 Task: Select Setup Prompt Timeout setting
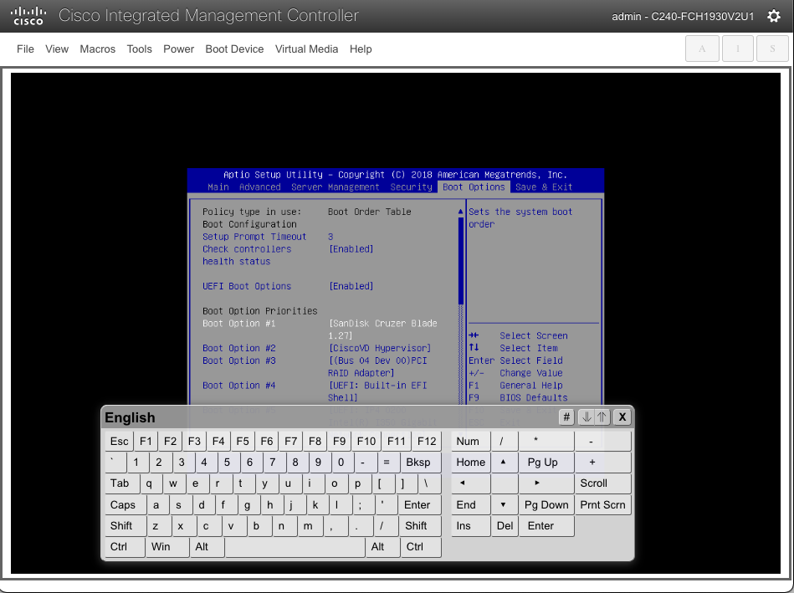click(268, 237)
